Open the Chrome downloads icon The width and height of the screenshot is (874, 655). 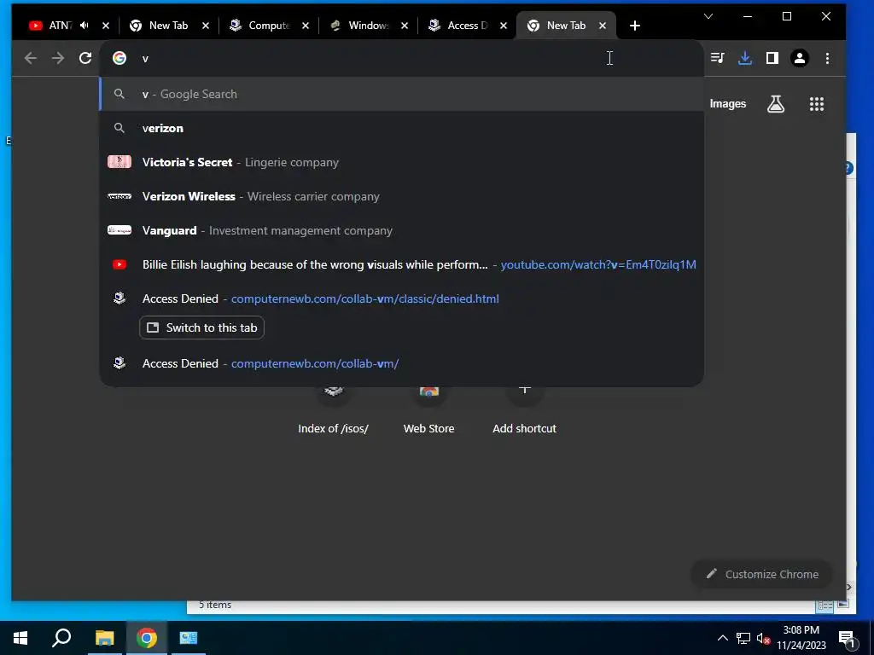tap(744, 58)
